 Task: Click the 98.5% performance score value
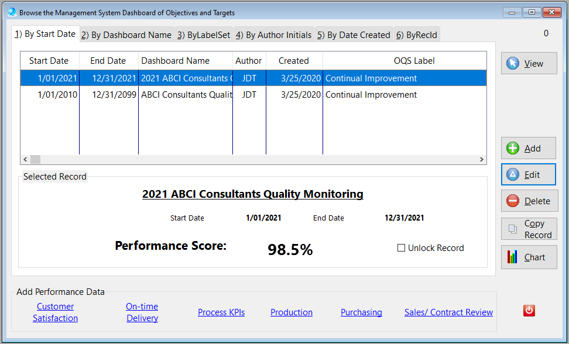click(290, 249)
